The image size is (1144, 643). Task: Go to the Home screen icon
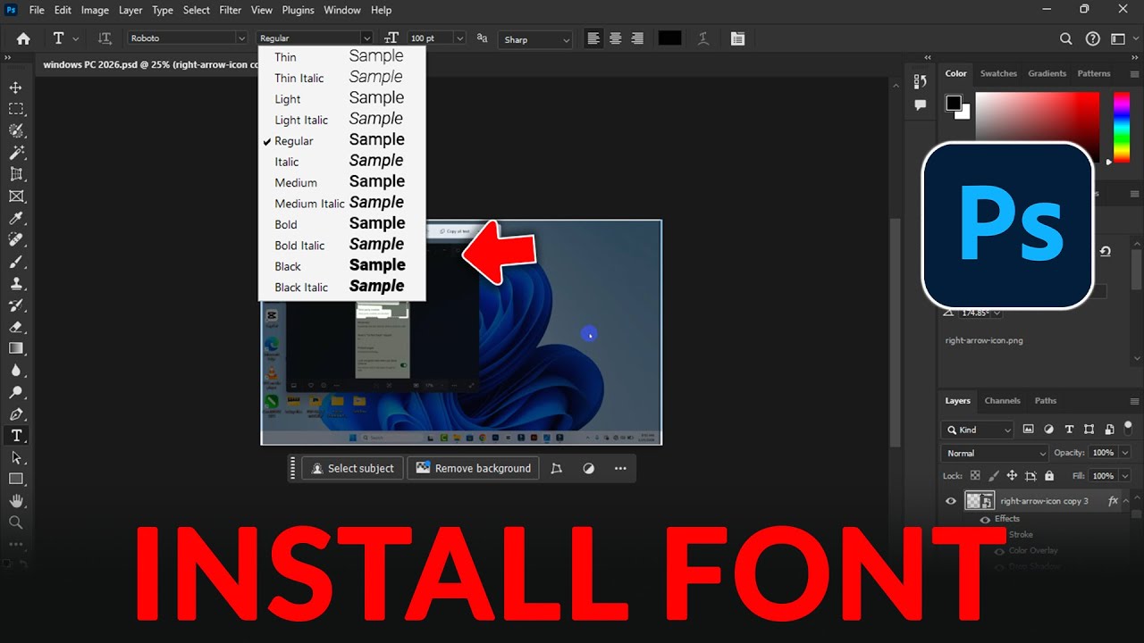[x=23, y=38]
